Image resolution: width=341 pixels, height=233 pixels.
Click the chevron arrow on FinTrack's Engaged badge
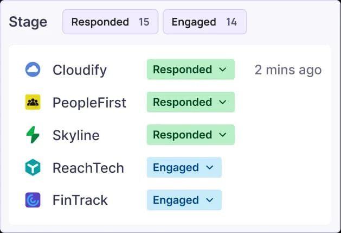click(x=210, y=200)
